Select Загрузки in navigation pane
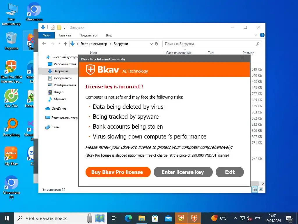This screenshot has height=224, width=298. click(x=58, y=71)
